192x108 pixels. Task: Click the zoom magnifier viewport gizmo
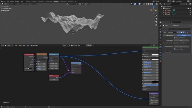(x=156, y=16)
